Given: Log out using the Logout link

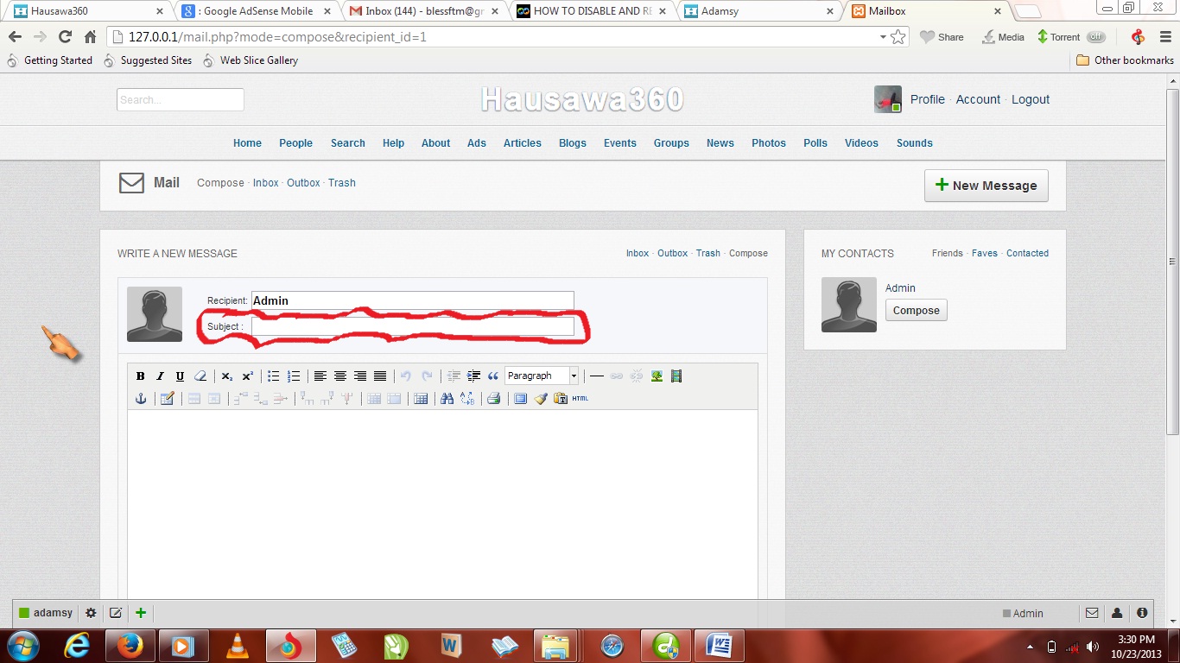Looking at the screenshot, I should (x=1031, y=99).
